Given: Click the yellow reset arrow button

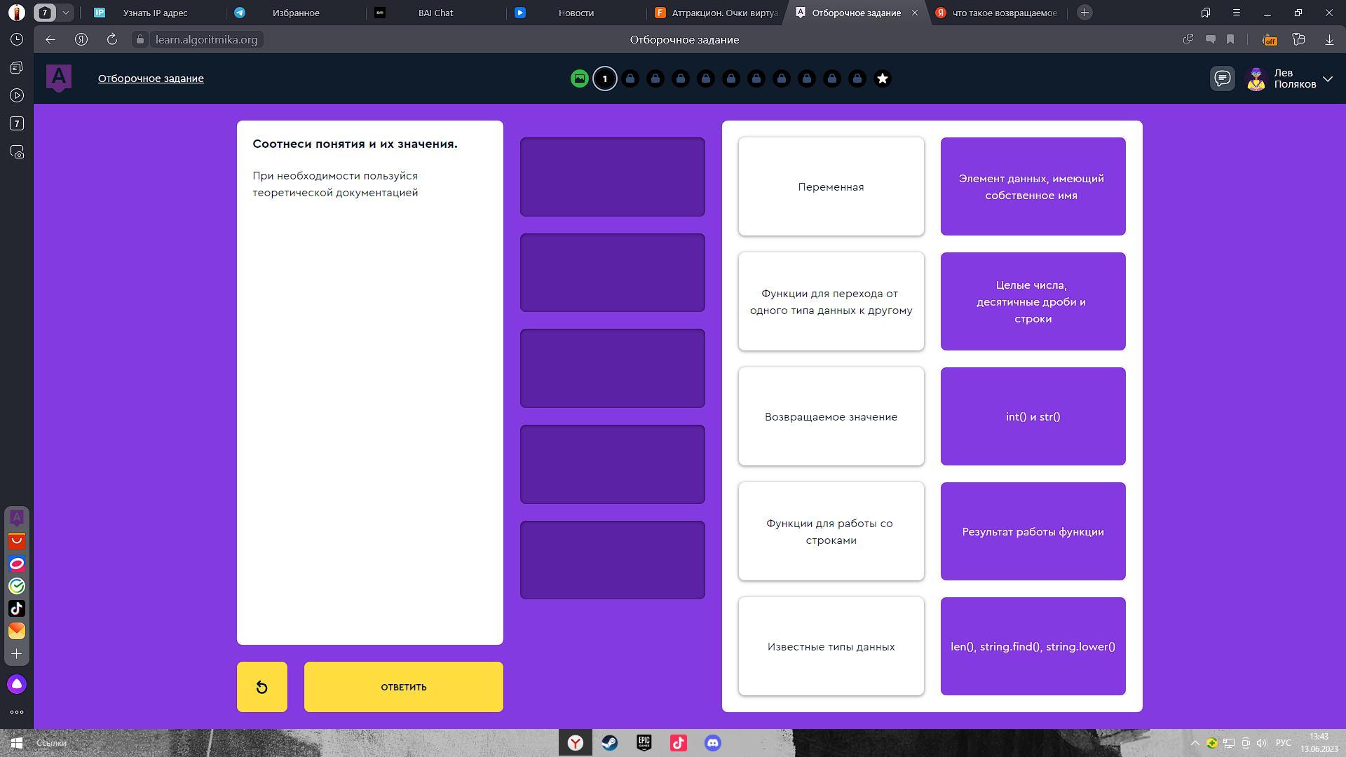Looking at the screenshot, I should pos(261,687).
